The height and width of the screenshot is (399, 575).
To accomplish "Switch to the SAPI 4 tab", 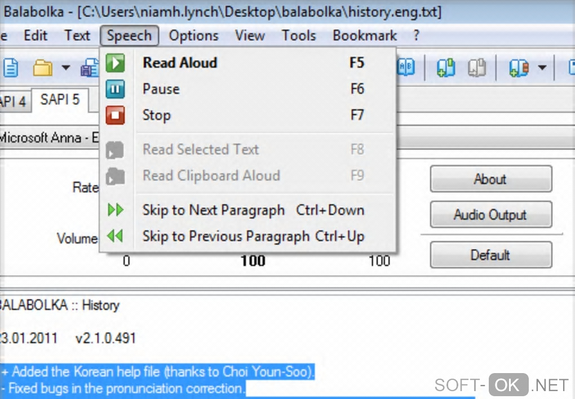I will pos(15,101).
